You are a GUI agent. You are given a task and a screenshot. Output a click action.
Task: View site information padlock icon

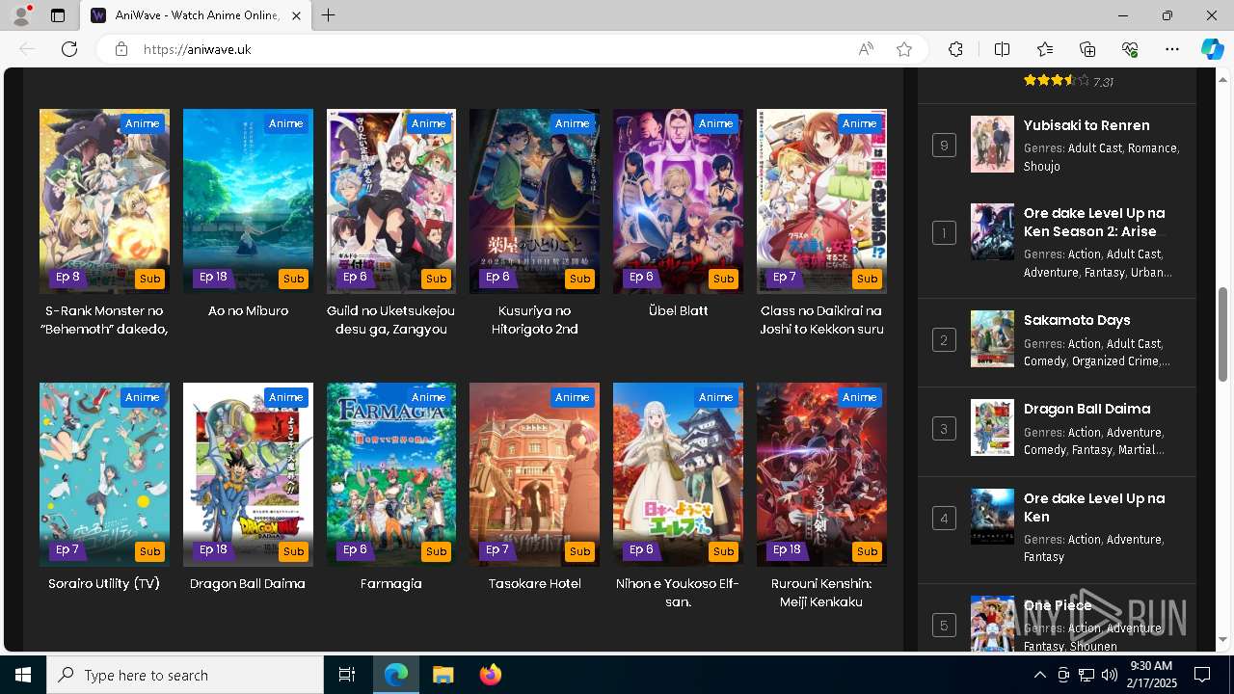point(121,49)
